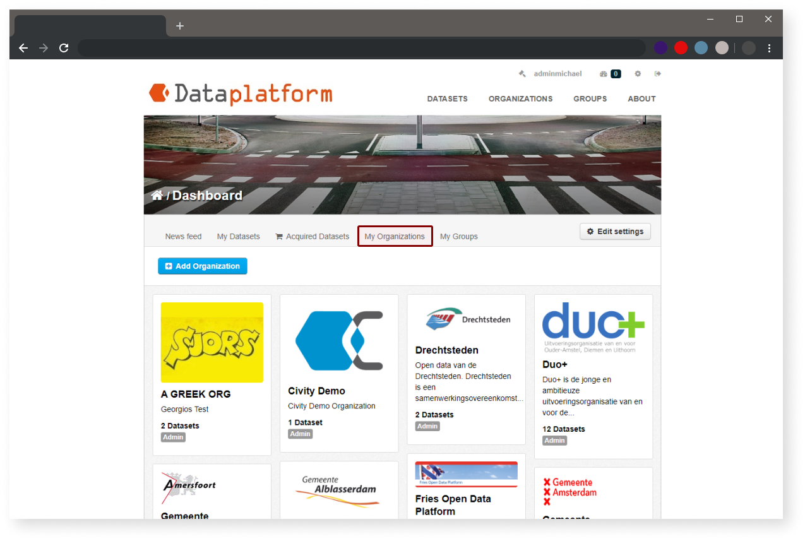Viewport: 805px width, 541px height.
Task: Open user settings gear icon
Action: (x=638, y=74)
